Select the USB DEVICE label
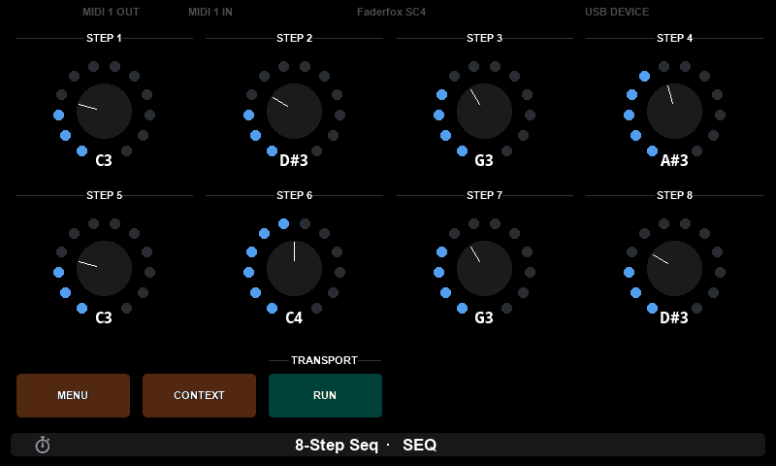776x466 pixels. (x=617, y=12)
